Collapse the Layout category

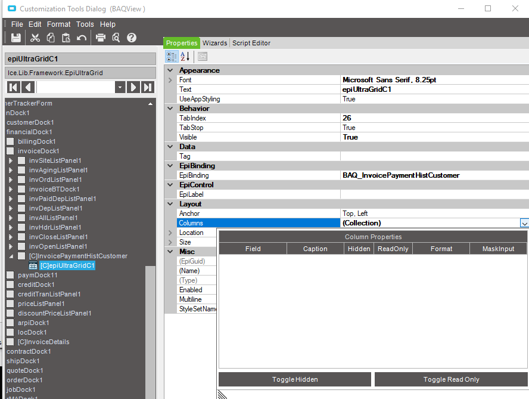tap(170, 204)
